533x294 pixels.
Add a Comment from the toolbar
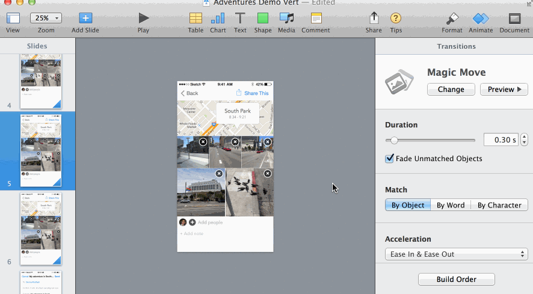[316, 19]
